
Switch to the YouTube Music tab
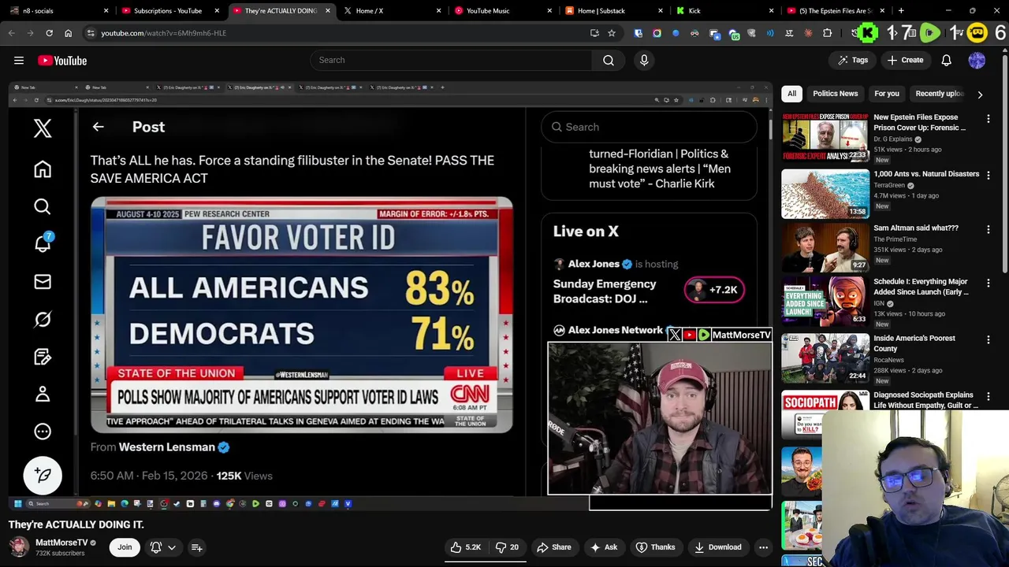503,11
